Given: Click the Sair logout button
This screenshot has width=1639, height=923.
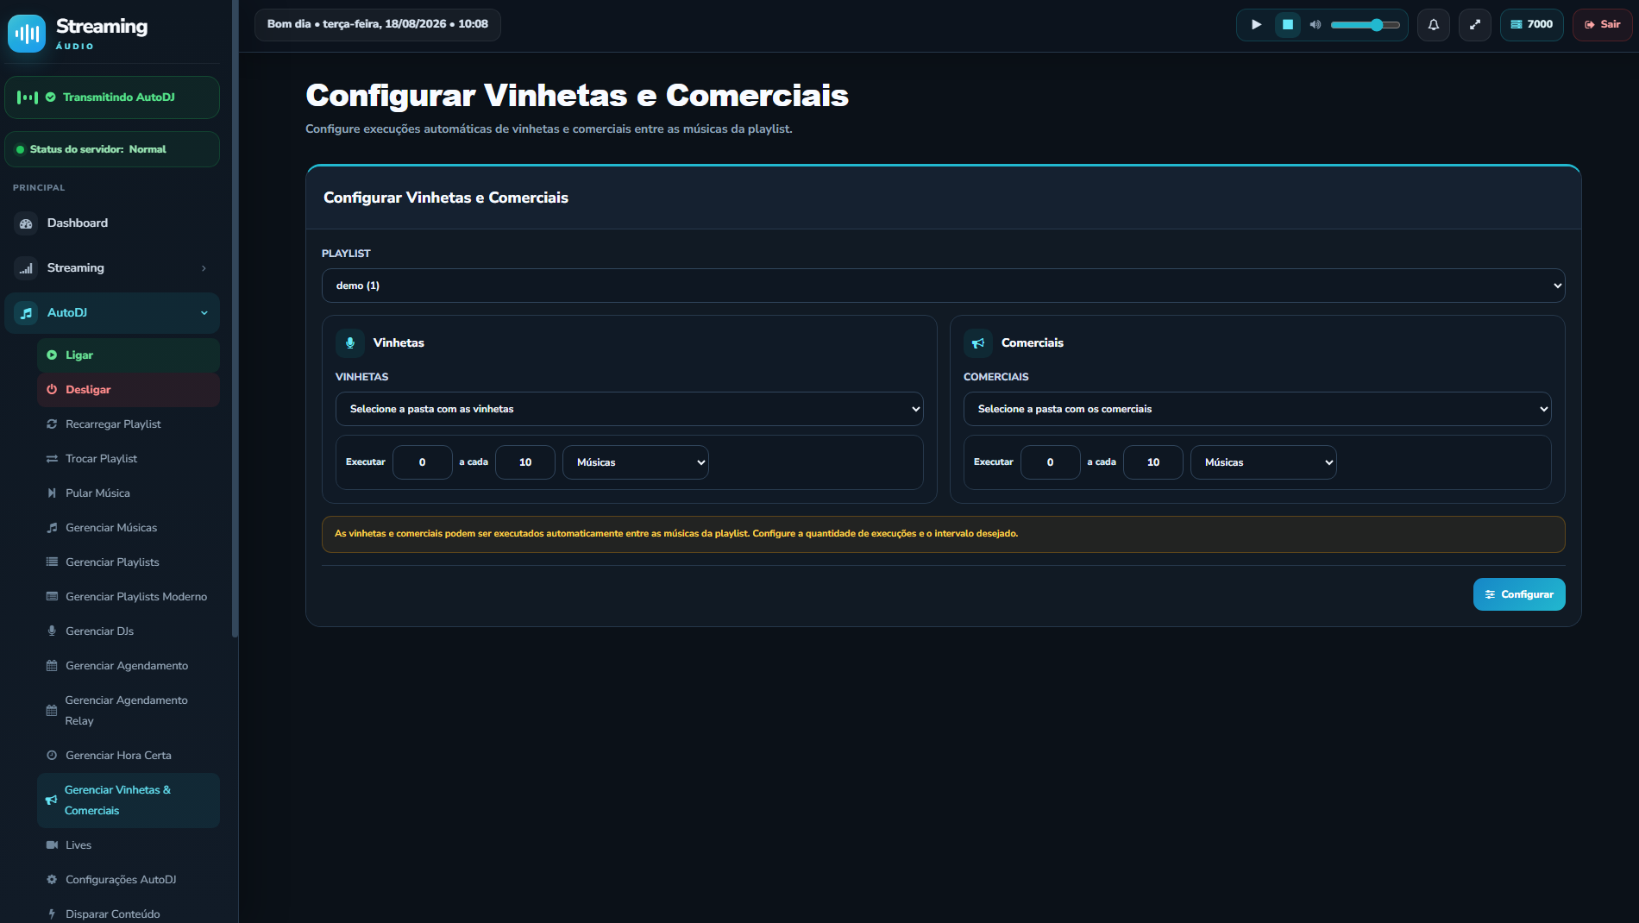Looking at the screenshot, I should [1603, 25].
